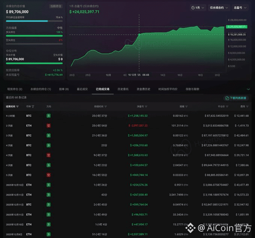Open the 1月 time range dropdown

[x=198, y=7]
